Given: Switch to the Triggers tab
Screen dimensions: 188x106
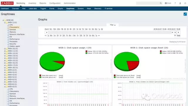Looking at the screenshot, I should tap(43, 8).
